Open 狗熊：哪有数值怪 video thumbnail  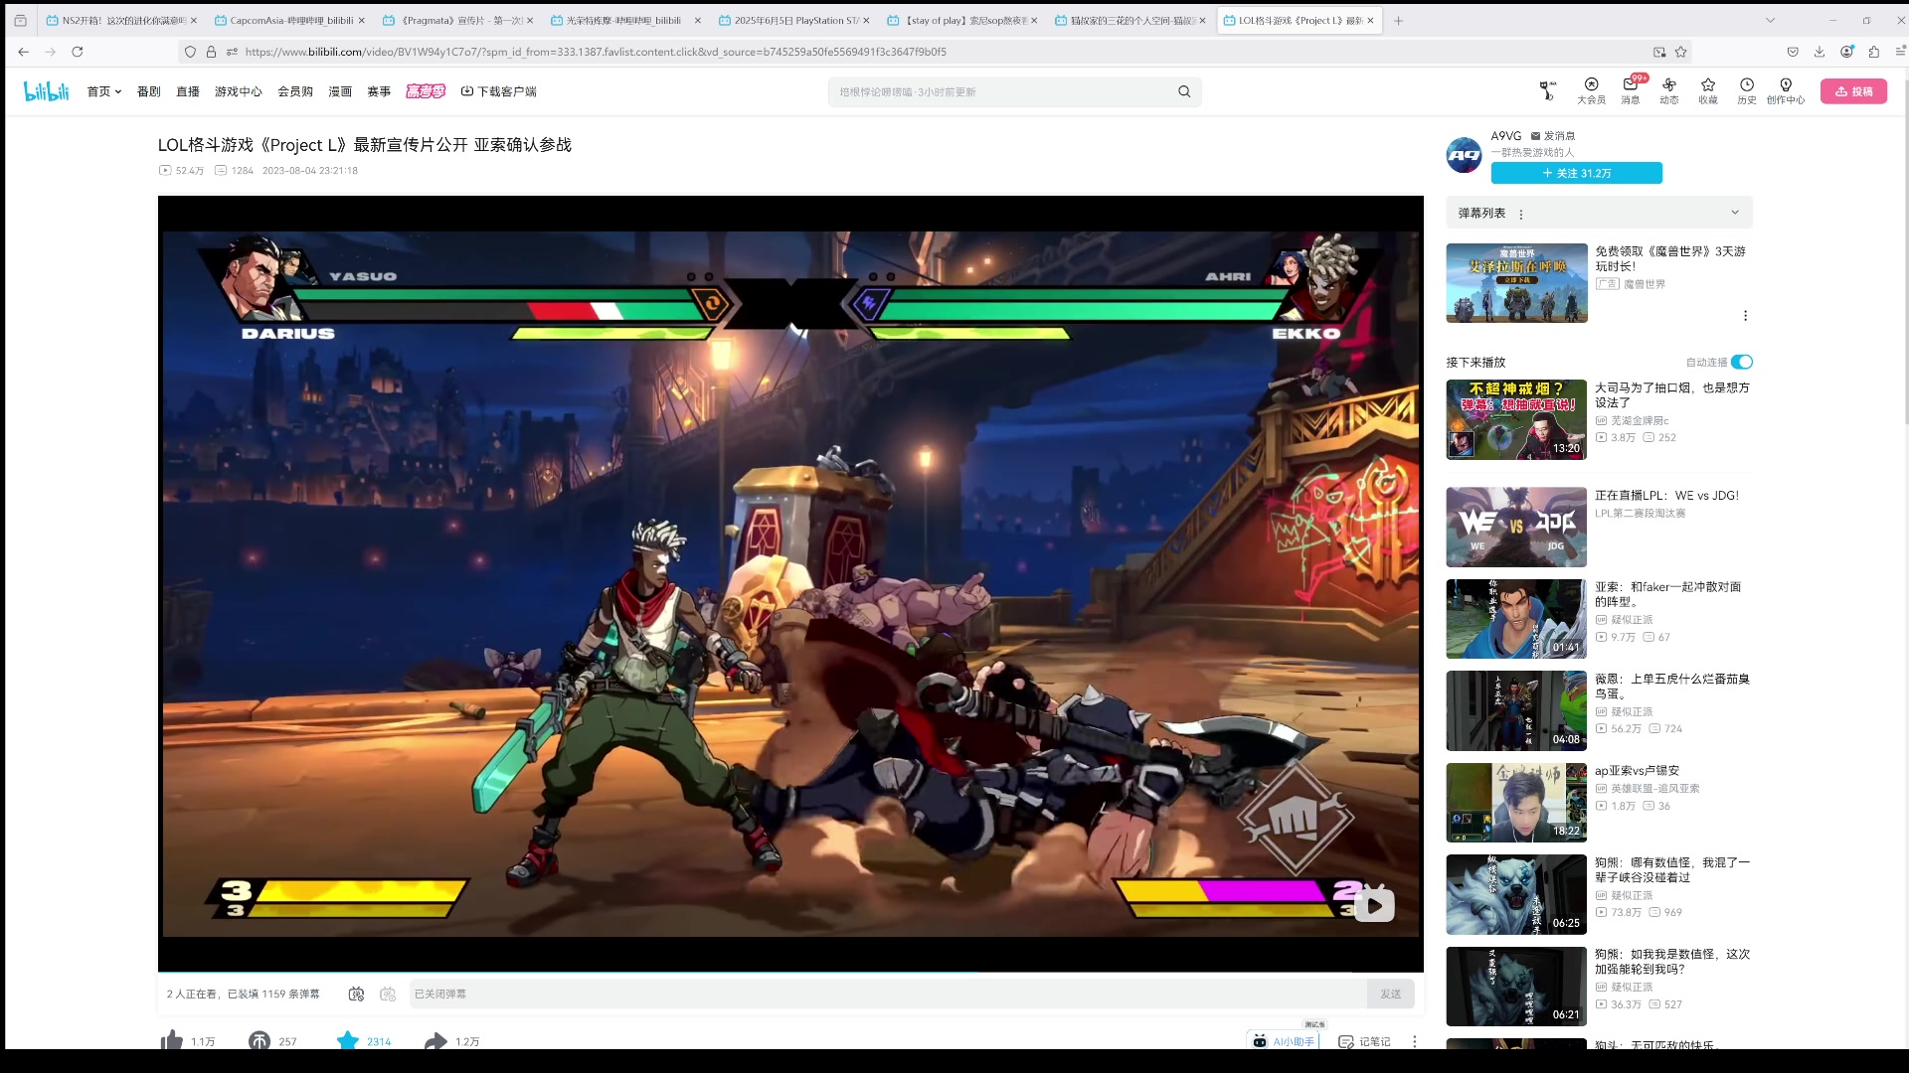pyautogui.click(x=1516, y=894)
